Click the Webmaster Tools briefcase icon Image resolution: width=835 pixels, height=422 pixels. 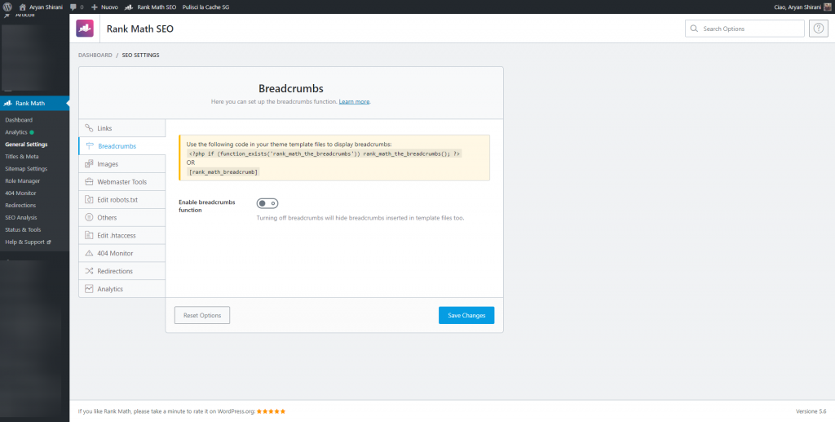point(89,182)
